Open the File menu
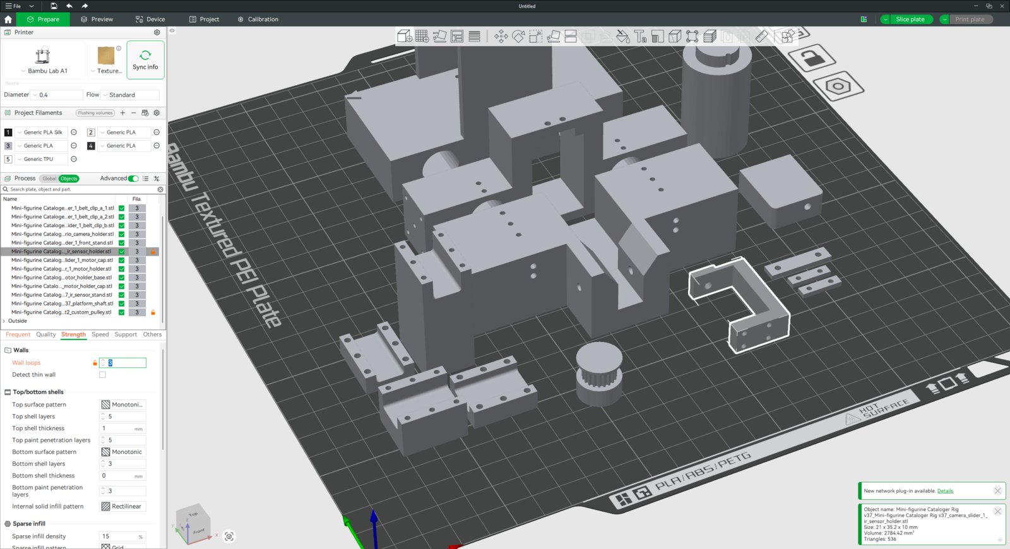This screenshot has width=1010, height=549. (13, 6)
